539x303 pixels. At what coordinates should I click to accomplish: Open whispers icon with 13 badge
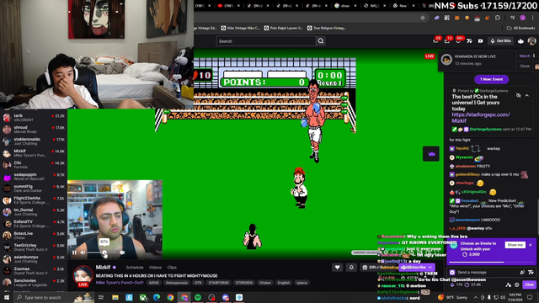(x=447, y=41)
